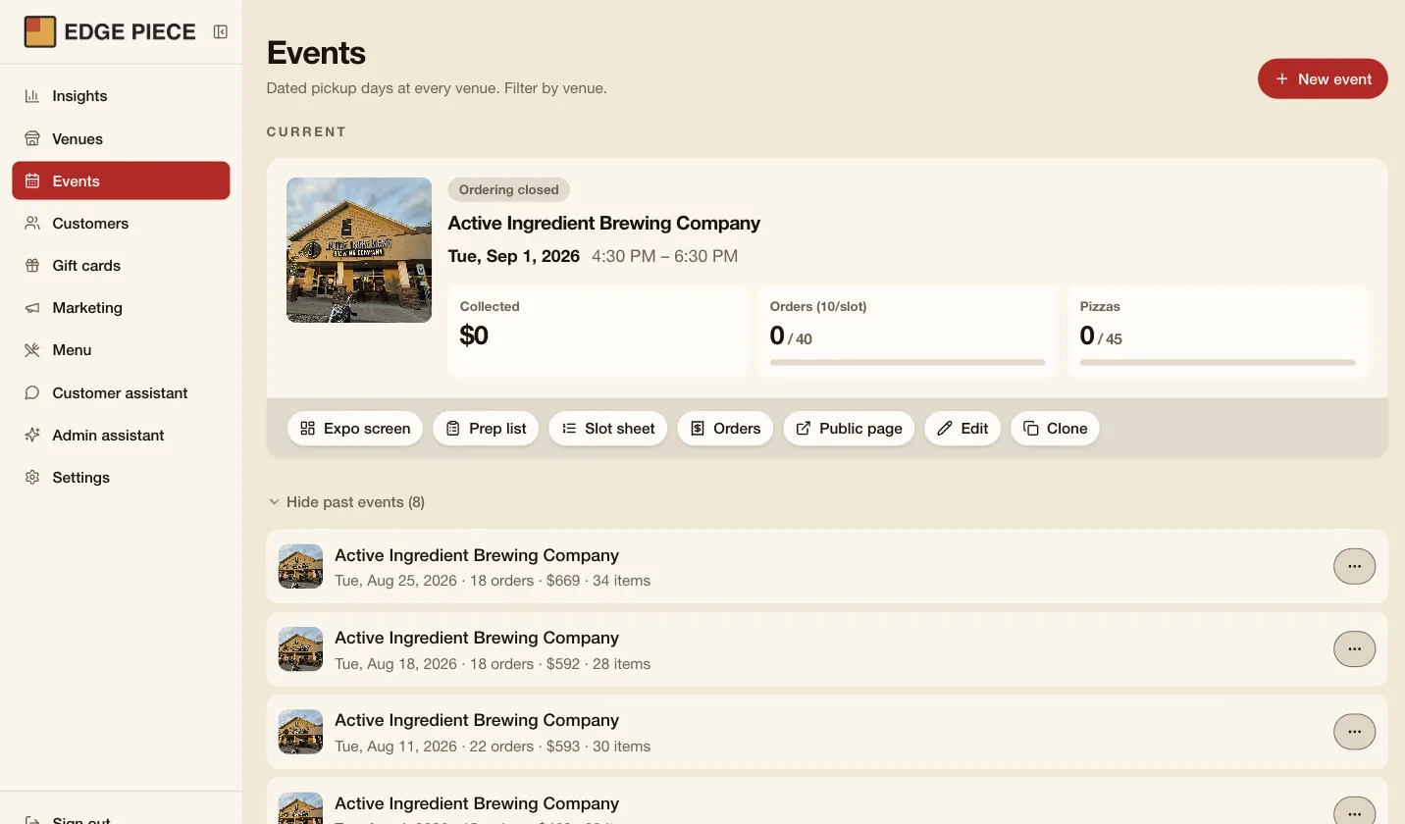Click the Orders progress bar

pos(908,362)
